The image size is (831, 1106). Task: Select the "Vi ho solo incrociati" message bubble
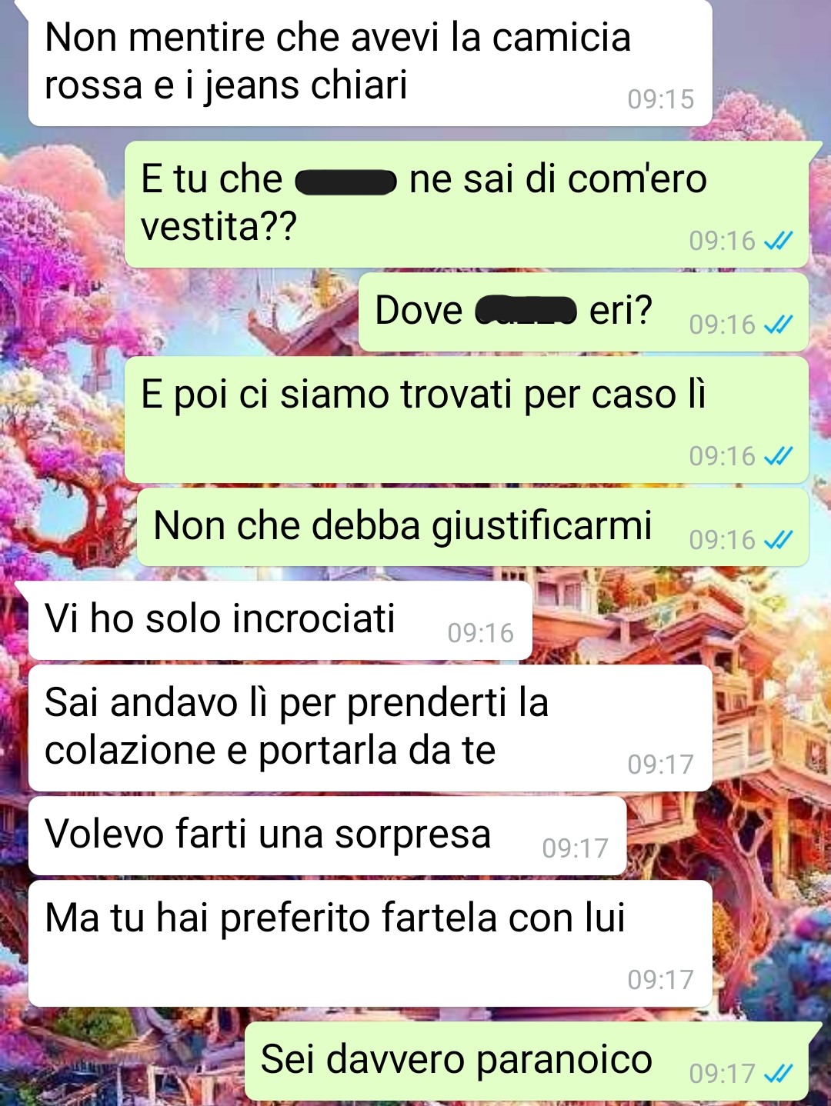click(x=280, y=620)
